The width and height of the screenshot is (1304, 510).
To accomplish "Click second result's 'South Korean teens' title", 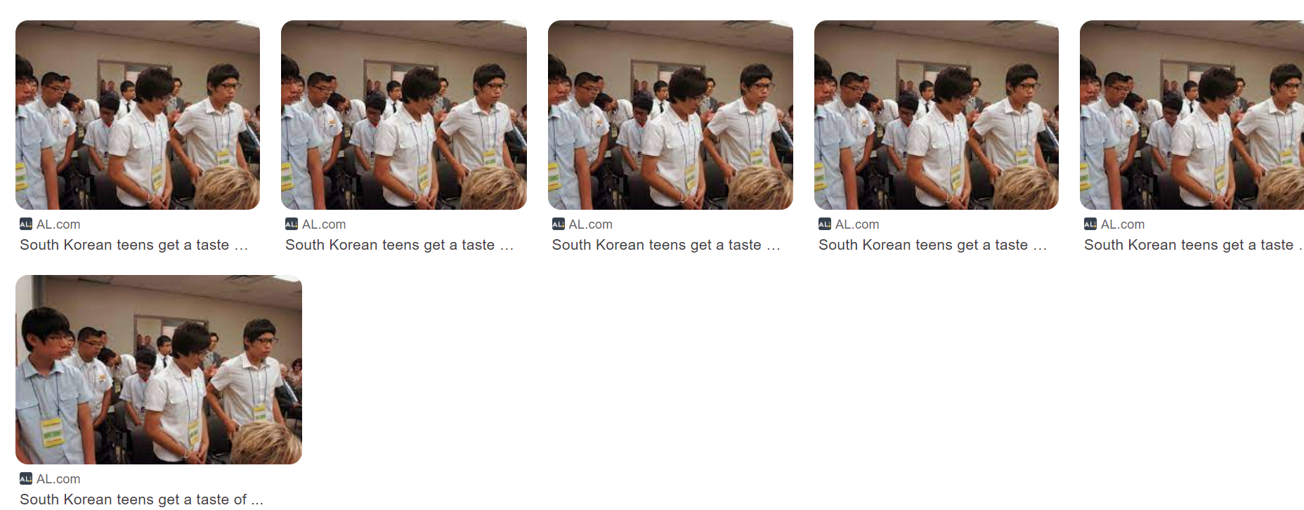I will point(399,245).
